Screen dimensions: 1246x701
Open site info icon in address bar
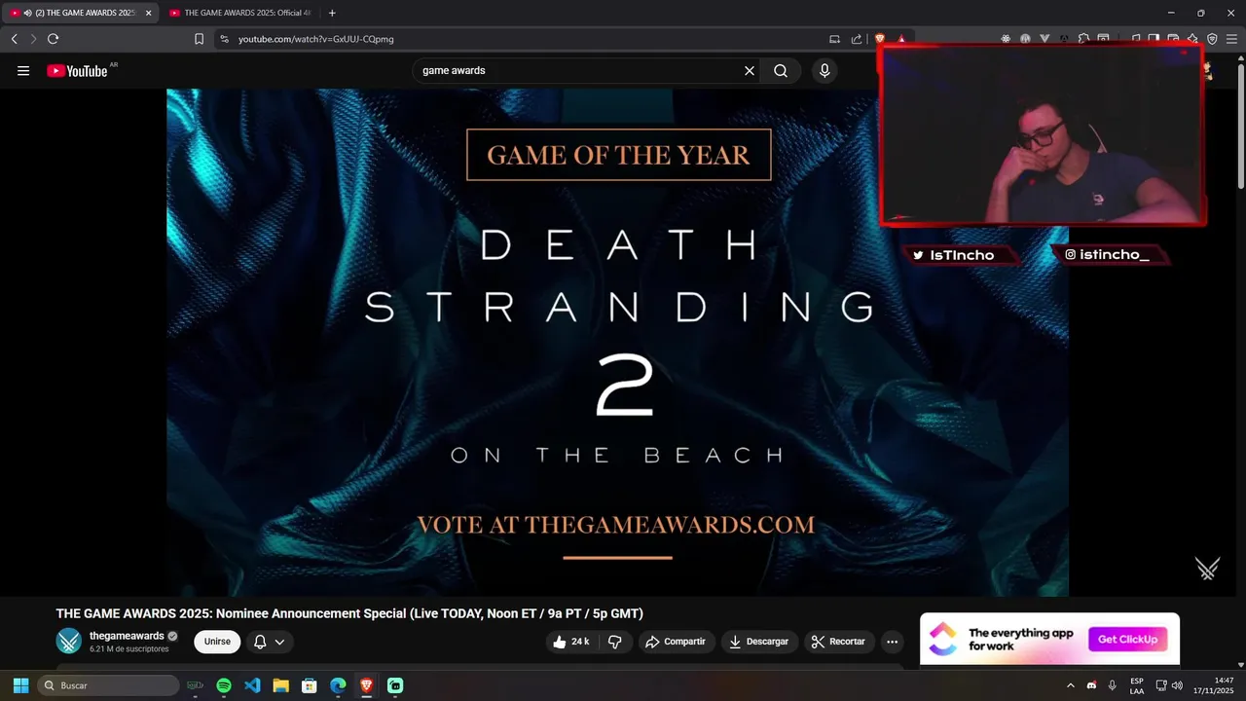[x=224, y=39]
